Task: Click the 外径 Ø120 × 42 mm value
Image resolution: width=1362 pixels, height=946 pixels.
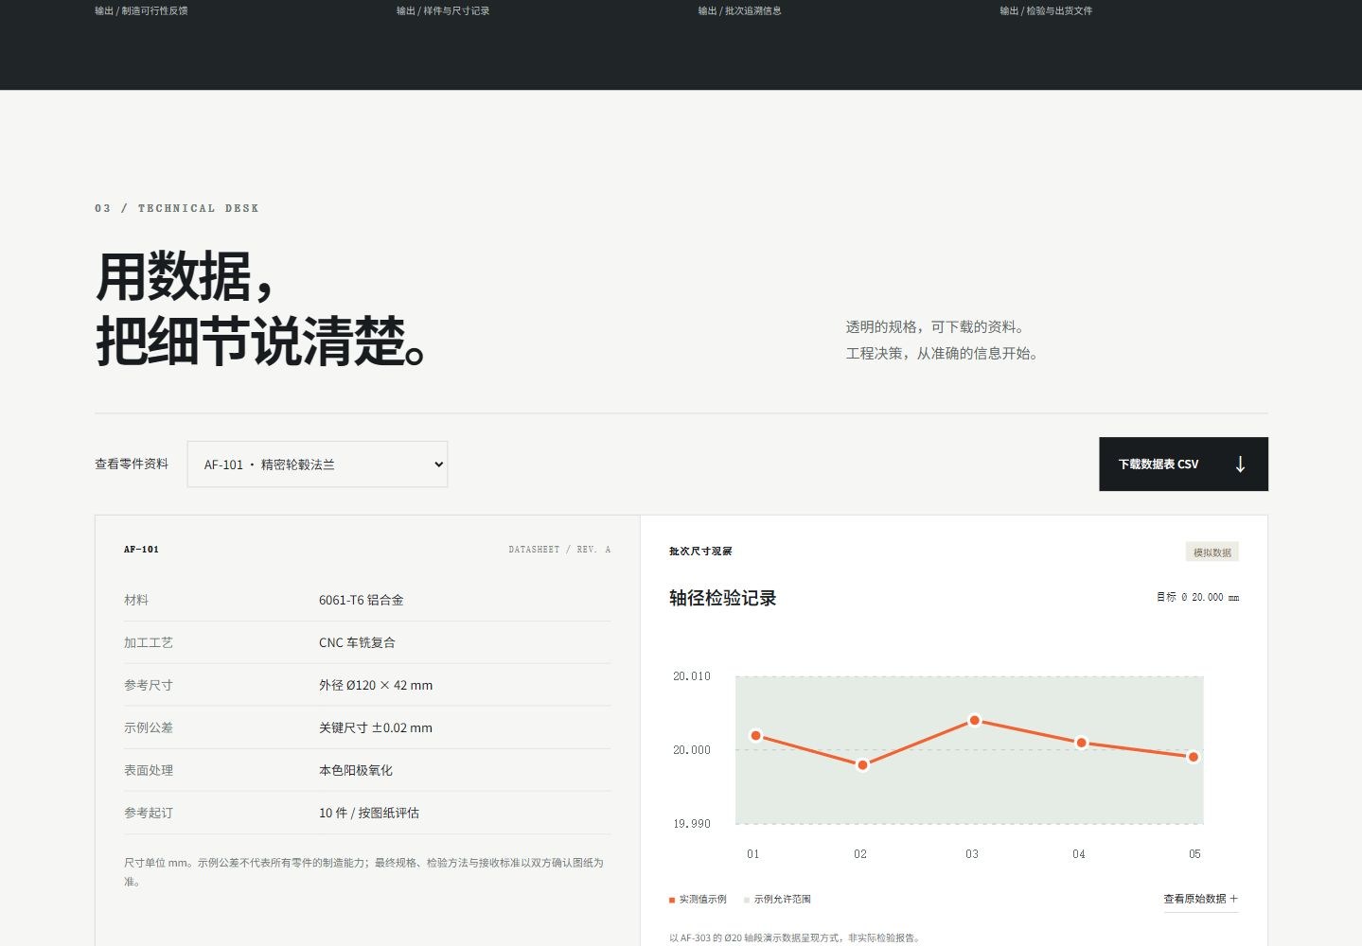Action: click(x=376, y=685)
